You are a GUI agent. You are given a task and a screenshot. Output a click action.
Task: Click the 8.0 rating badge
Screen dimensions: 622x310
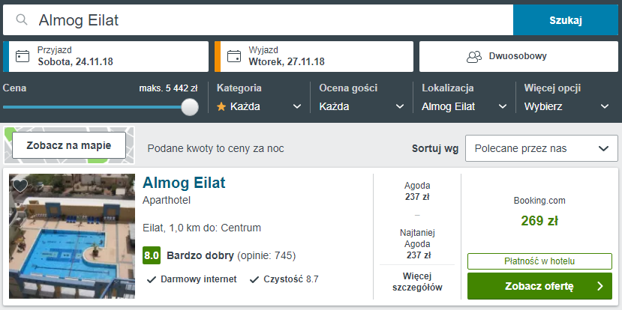[x=152, y=255]
